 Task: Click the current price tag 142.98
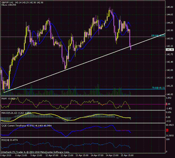(170, 50)
